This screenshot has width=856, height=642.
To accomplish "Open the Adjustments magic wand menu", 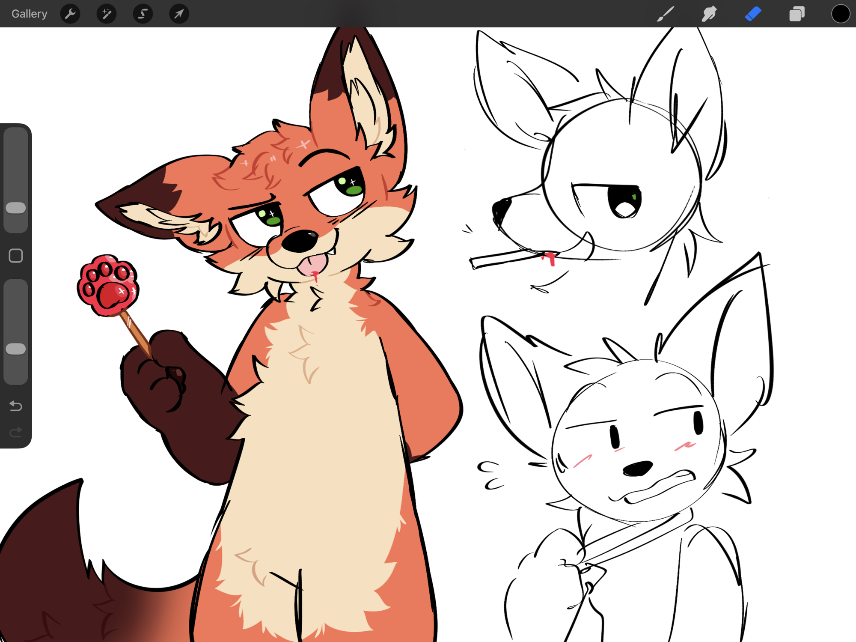I will (106, 14).
